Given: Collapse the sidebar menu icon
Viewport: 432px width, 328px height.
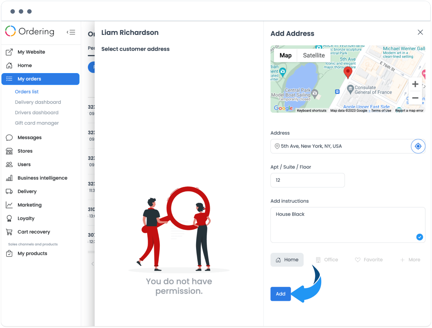Looking at the screenshot, I should (x=71, y=32).
